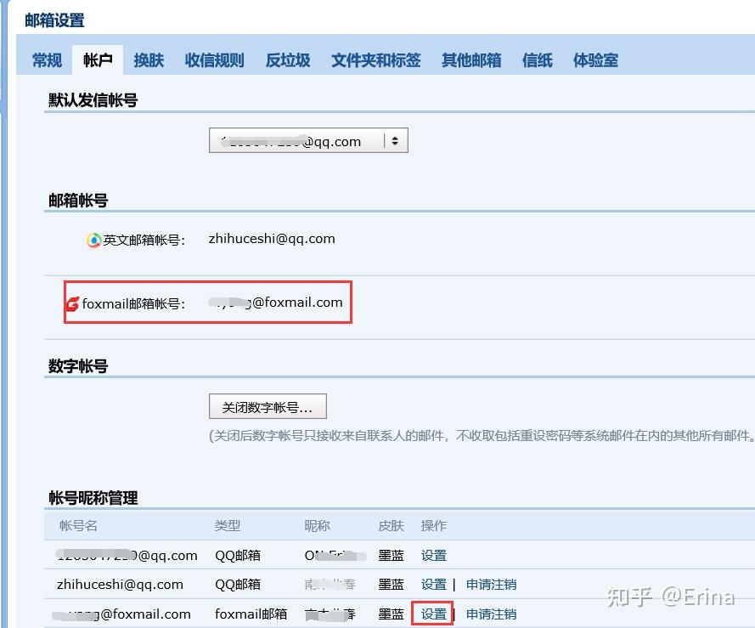755x628 pixels.
Task: Go to the 收信规则 tab
Action: [214, 60]
